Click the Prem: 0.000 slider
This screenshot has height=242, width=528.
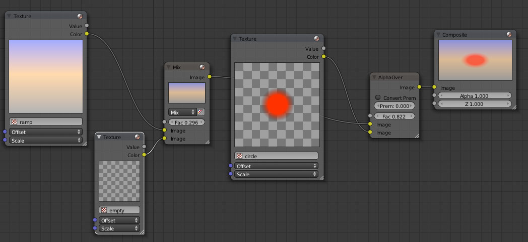(394, 106)
